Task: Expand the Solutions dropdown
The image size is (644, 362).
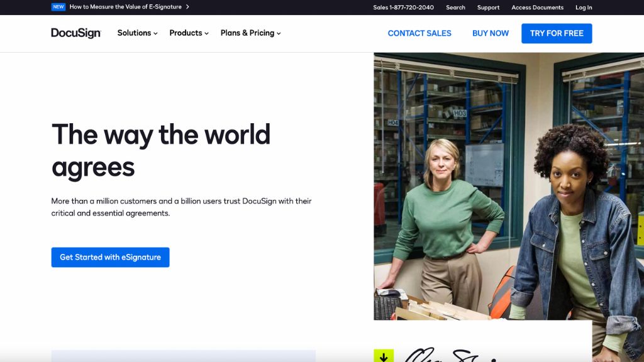Action: click(x=136, y=33)
